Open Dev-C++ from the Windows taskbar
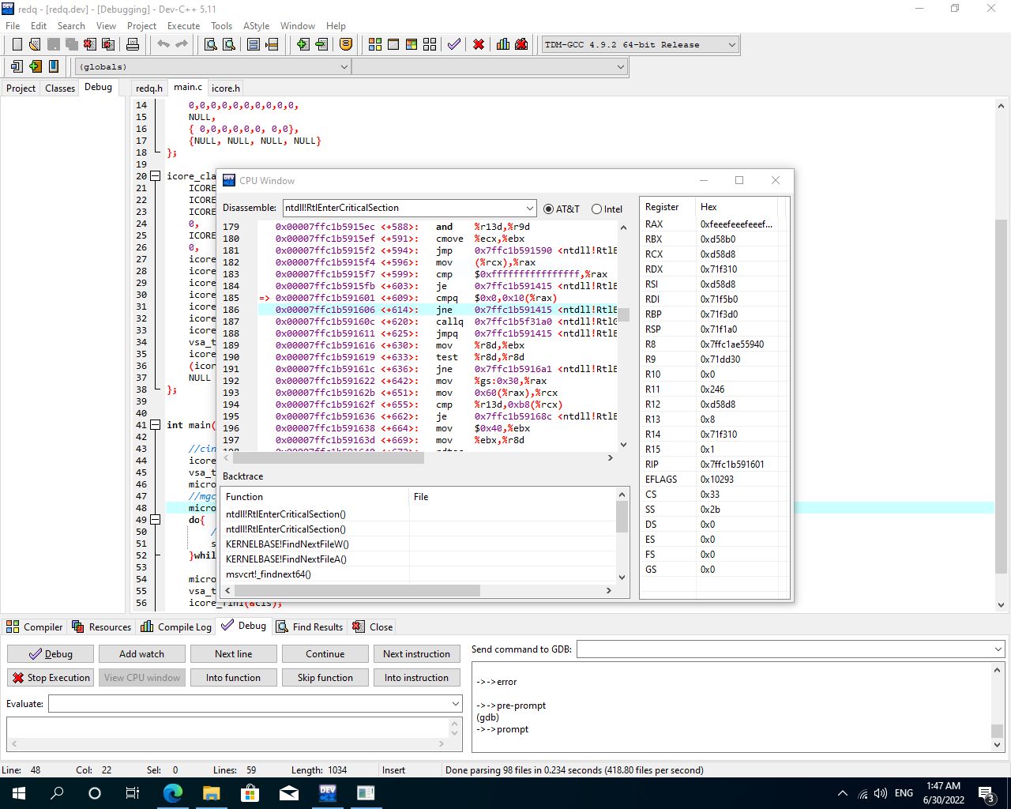Viewport: 1011px width, 809px height. click(328, 792)
